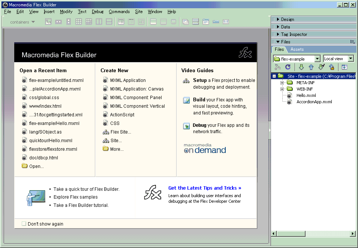Click the connect to remote host icon

(278, 67)
